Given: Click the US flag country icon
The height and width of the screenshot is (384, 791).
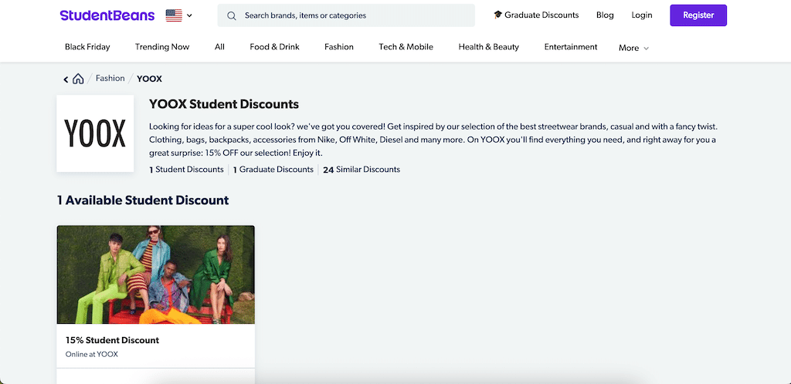Looking at the screenshot, I should (174, 15).
